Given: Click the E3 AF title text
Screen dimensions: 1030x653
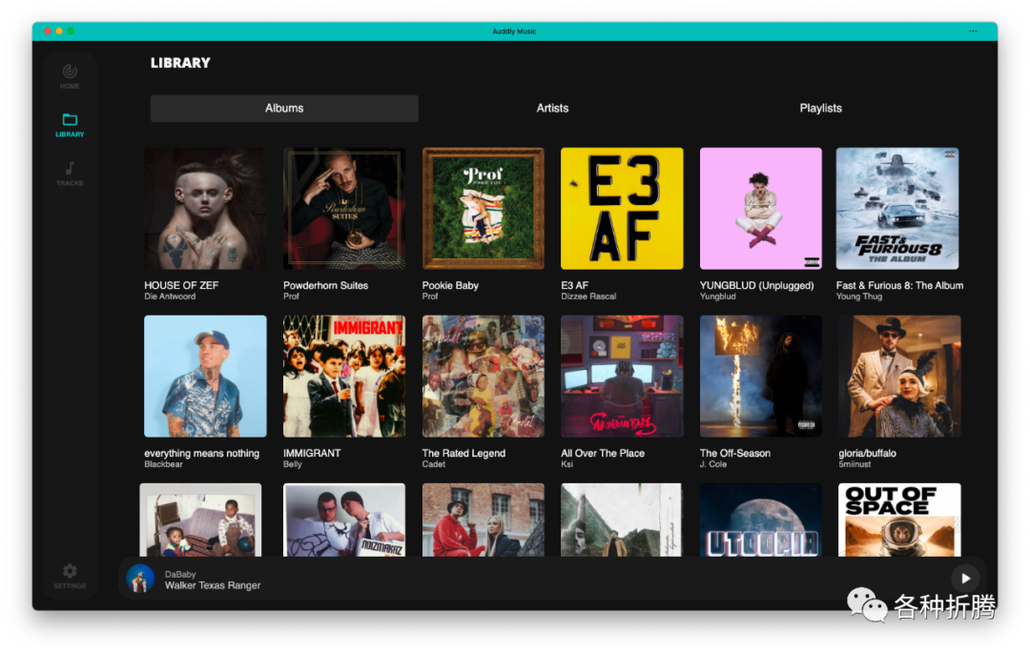Looking at the screenshot, I should click(x=575, y=285).
